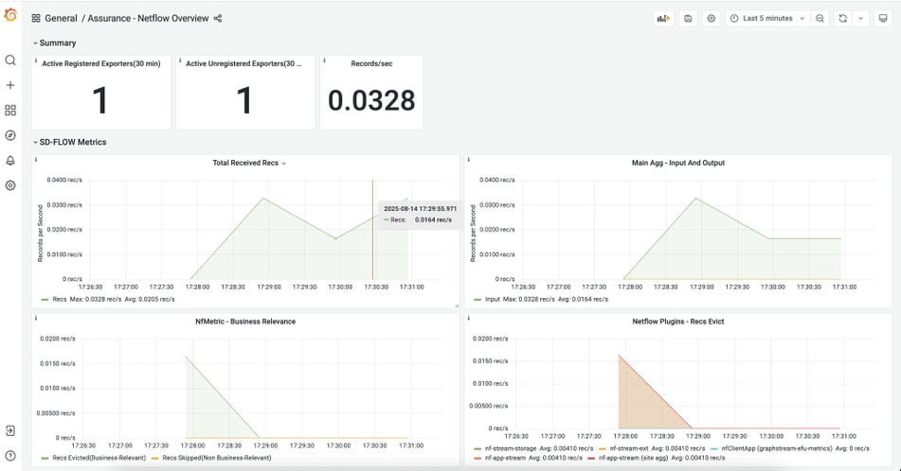
Task: Open the Configuration gear in sidebar
Action: point(10,185)
